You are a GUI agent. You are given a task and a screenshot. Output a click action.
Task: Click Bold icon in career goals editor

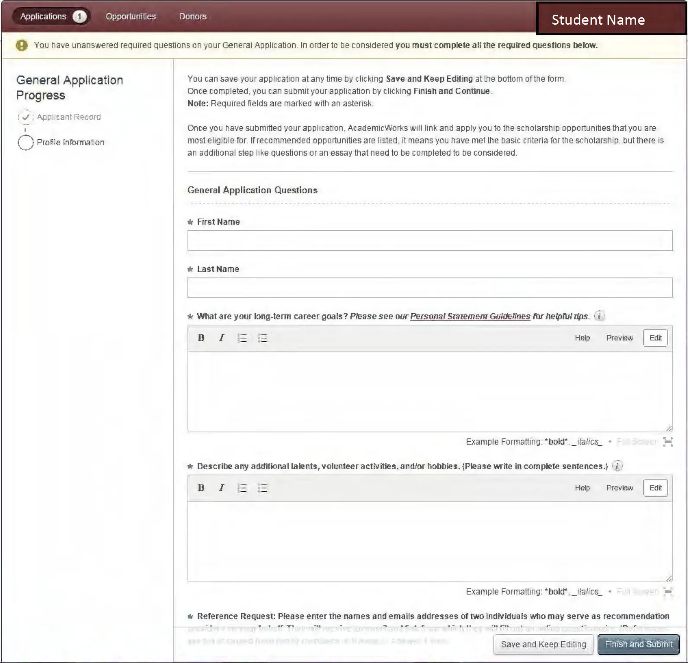tap(201, 338)
